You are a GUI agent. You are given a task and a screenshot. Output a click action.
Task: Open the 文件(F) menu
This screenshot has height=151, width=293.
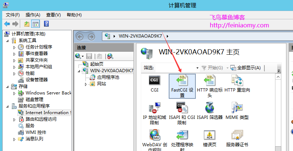point(13,15)
